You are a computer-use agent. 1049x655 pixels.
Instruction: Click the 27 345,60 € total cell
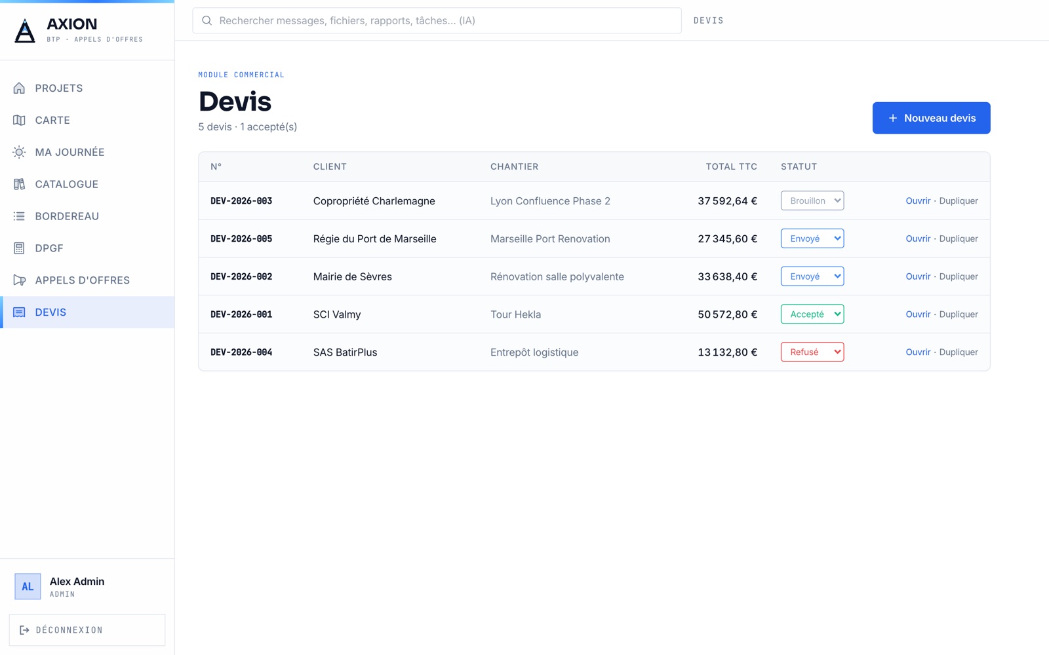coord(727,238)
